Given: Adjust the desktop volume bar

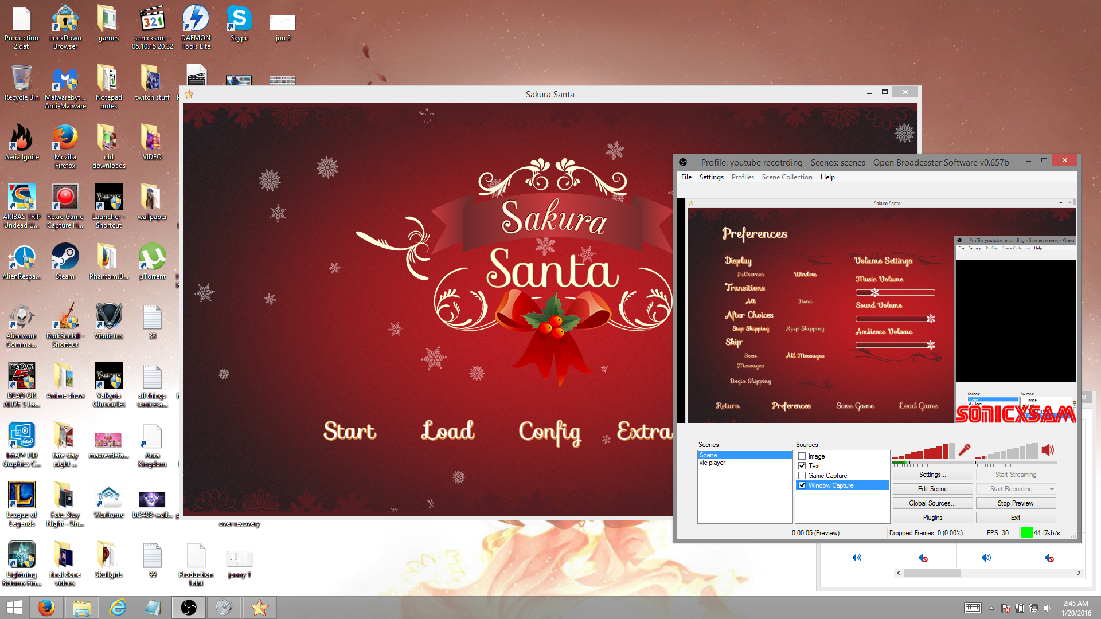Looking at the screenshot, I should [x=1007, y=451].
